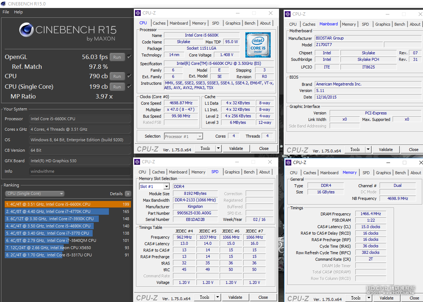Open the ranking type dropdown 'CPU (Single Core)'
This screenshot has height=302, width=423.
point(34,193)
